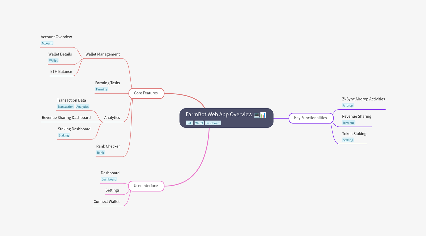
Task: Select the ETH Balance leaf node
Action: tap(61, 71)
